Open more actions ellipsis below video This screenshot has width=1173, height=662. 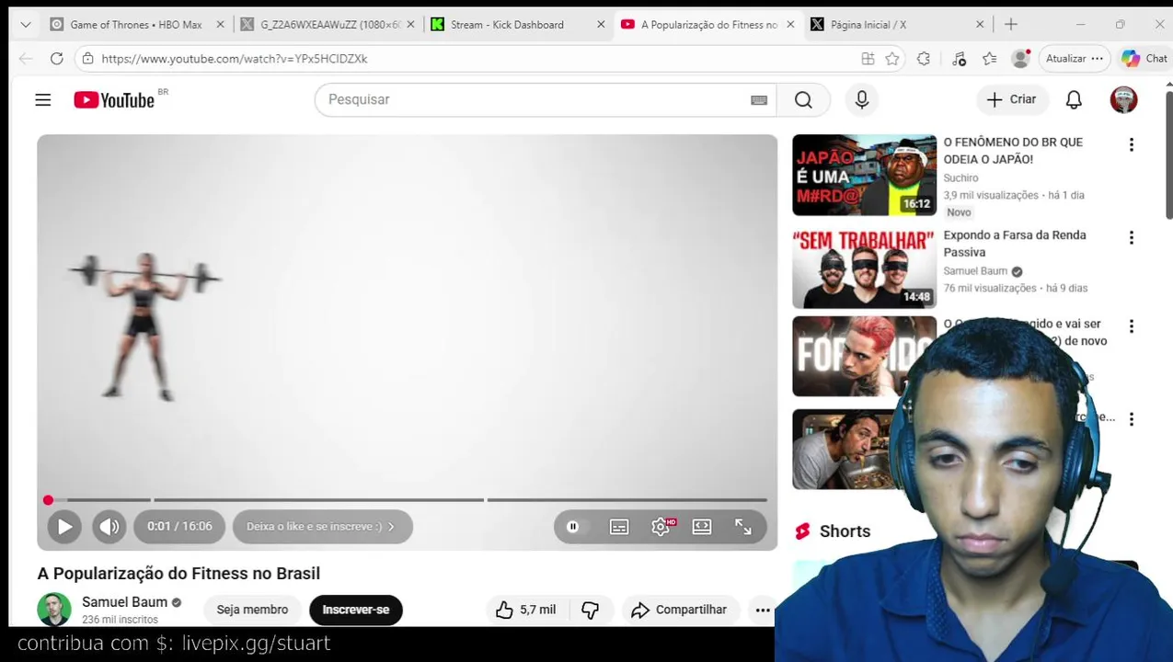763,610
